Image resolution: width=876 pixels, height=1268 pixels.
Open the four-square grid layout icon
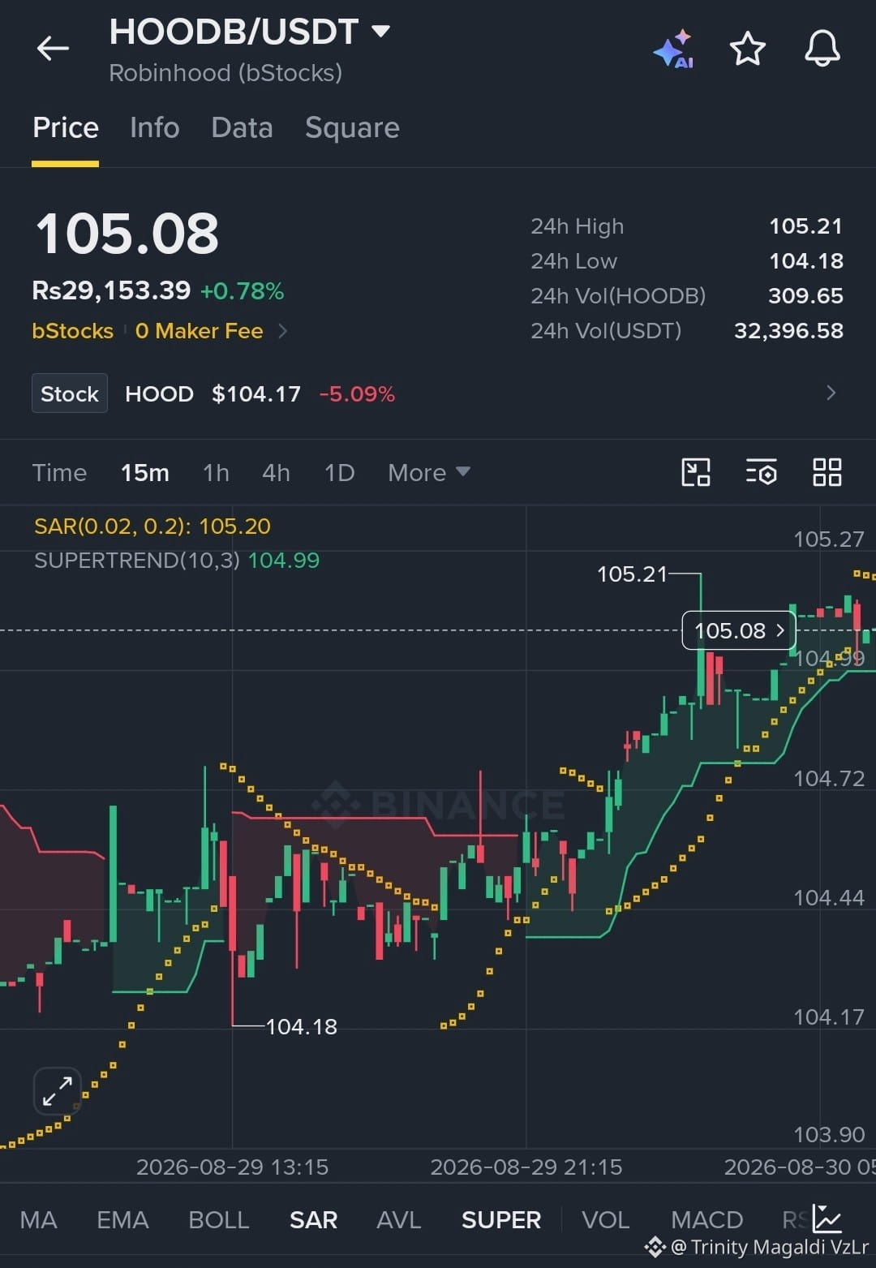coord(827,472)
